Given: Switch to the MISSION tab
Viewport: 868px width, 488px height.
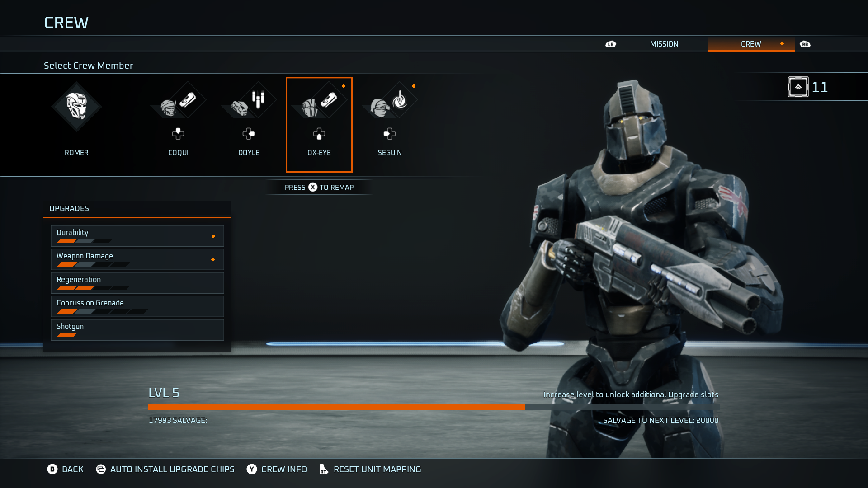Looking at the screenshot, I should [664, 43].
